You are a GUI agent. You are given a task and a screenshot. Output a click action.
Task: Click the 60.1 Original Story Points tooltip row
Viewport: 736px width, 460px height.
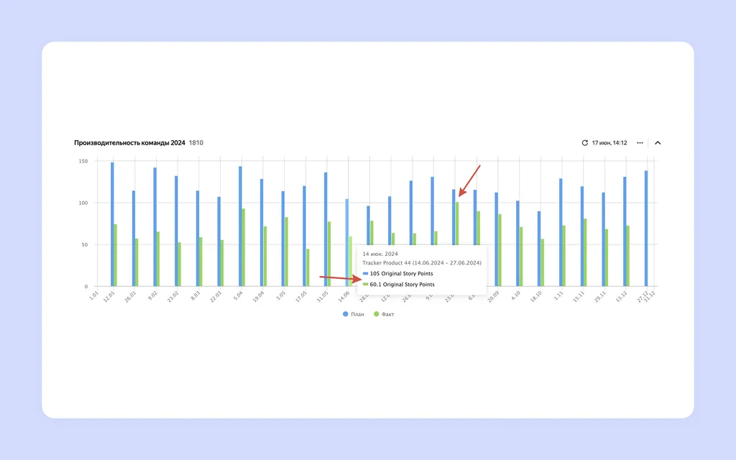(399, 285)
